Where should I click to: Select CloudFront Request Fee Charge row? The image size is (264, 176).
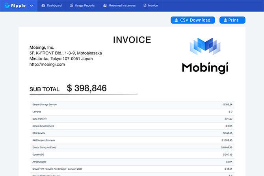pos(132,169)
